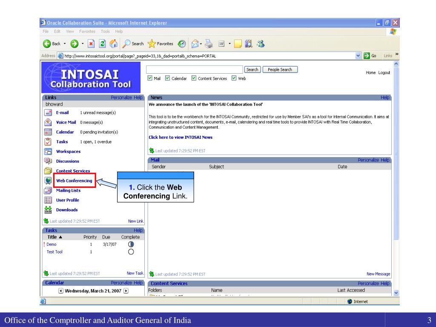Viewport: 436px width, 327px height.
Task: Refresh the Links portlet with green icon
Action: click(46, 221)
